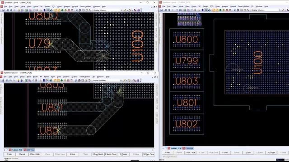Click first yellow sheet icon in top-left toolbar

pos(55,10)
